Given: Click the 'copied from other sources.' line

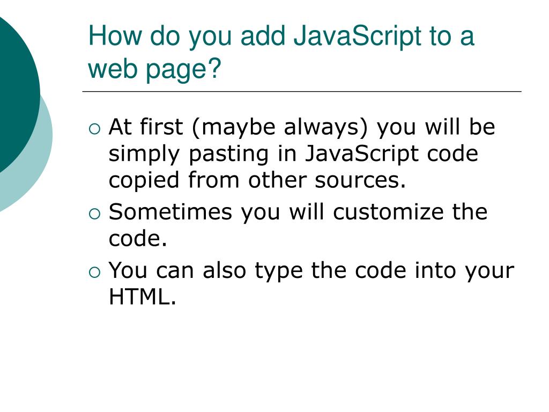Looking at the screenshot, I should tap(257, 180).
